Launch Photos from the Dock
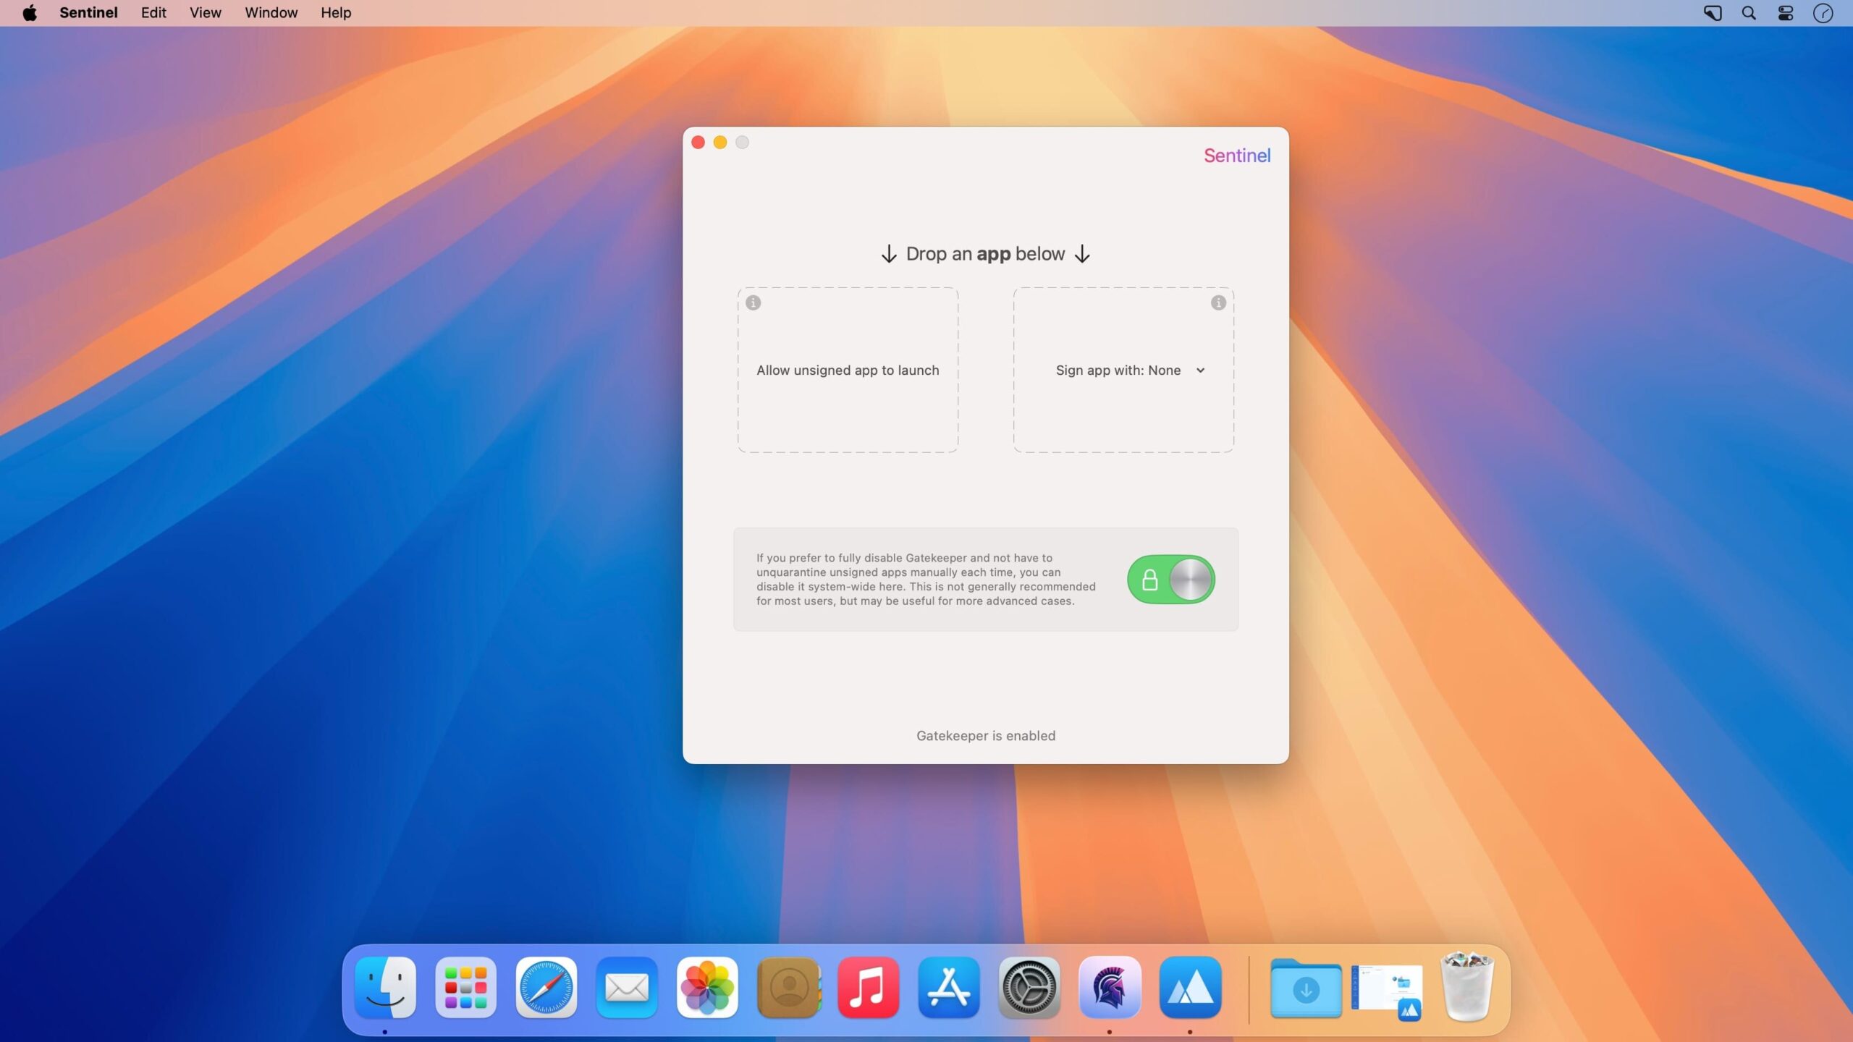The image size is (1853, 1042). [x=707, y=987]
